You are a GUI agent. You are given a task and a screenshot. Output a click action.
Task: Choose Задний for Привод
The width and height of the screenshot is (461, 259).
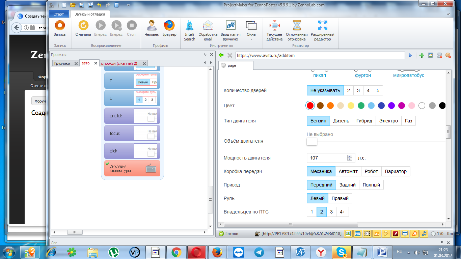coord(348,185)
